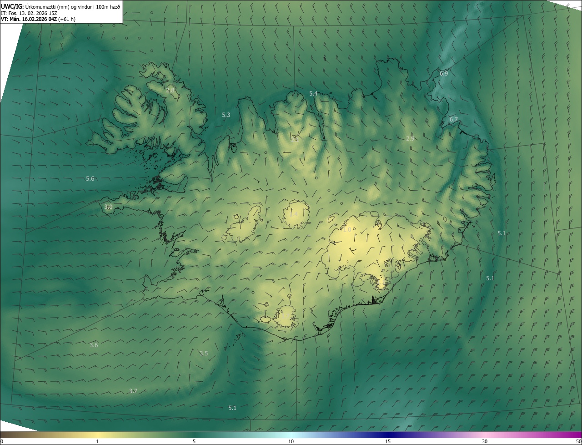Click the 5.4 value label off the north coast

tap(313, 93)
